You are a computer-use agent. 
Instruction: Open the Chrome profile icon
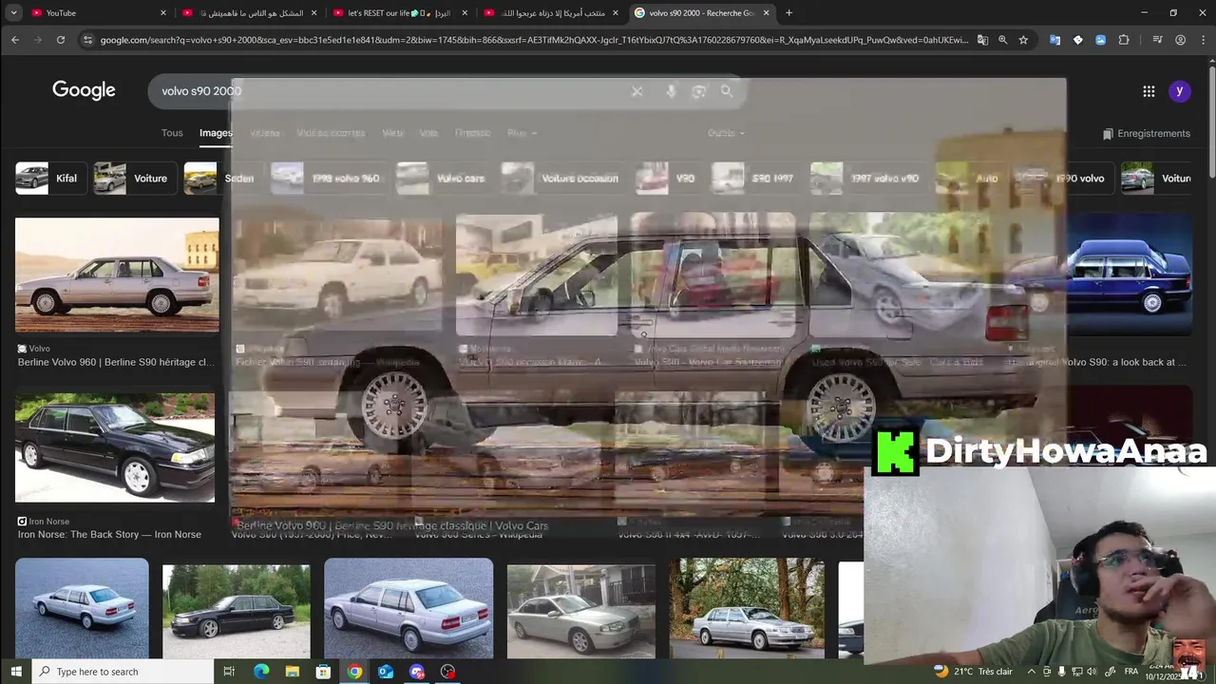1180,40
